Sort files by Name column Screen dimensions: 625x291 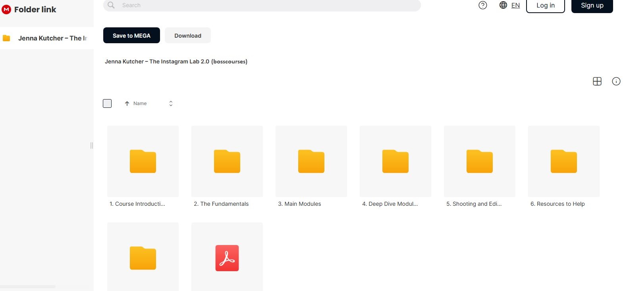[x=140, y=103]
